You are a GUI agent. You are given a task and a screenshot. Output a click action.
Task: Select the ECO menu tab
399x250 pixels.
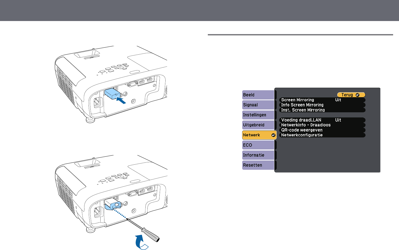(x=258, y=145)
